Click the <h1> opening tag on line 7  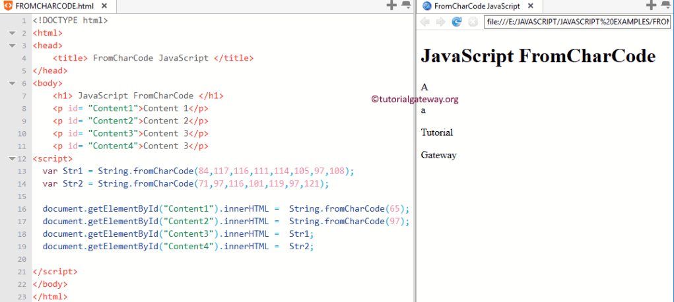[63, 96]
